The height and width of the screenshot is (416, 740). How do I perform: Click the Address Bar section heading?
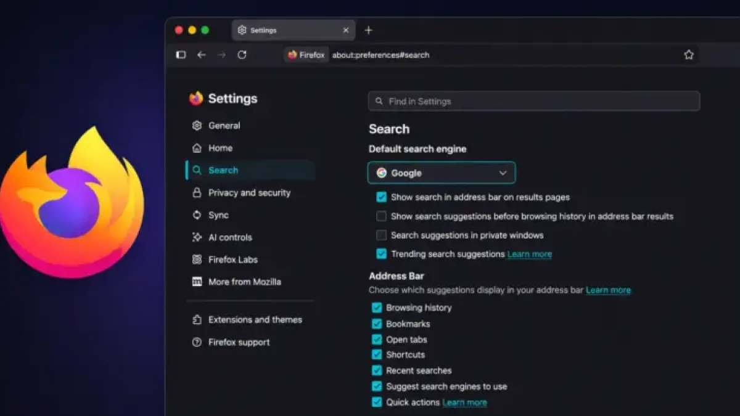point(397,276)
